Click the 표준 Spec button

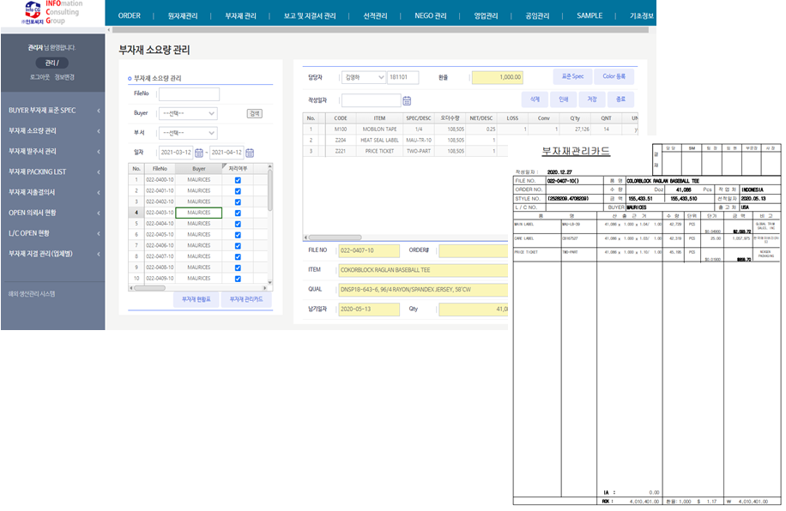[x=572, y=76]
